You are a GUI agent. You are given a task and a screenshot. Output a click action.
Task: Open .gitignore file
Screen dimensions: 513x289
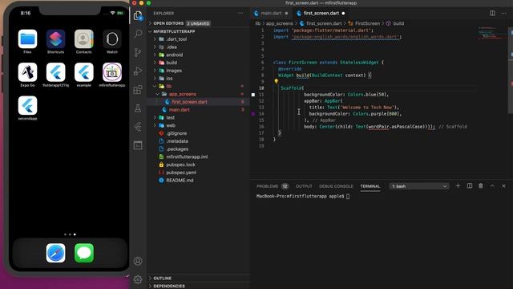pyautogui.click(x=198, y=133)
